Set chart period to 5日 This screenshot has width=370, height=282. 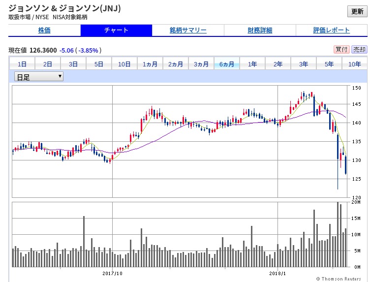(99, 64)
